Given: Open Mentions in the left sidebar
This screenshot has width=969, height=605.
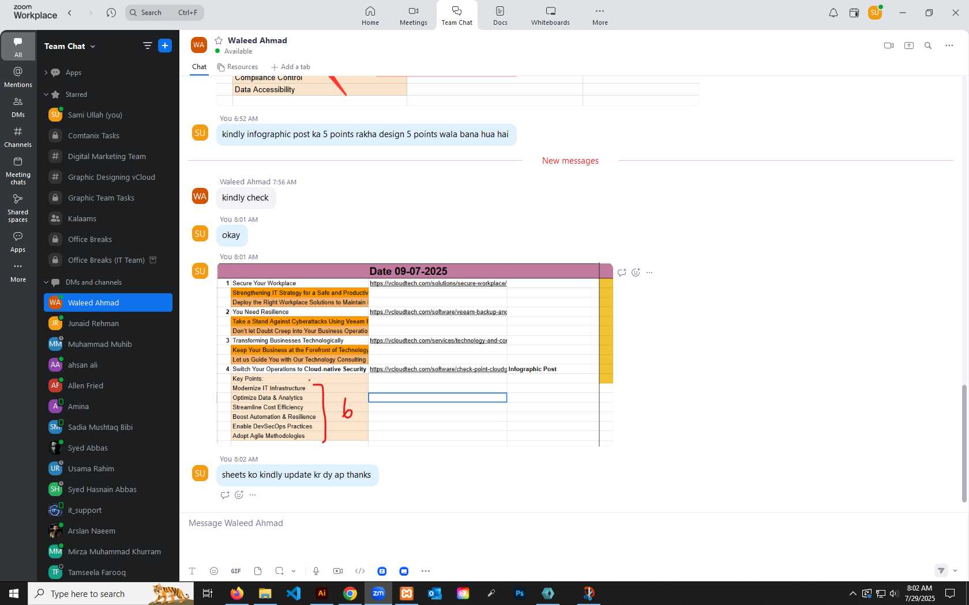Looking at the screenshot, I should [x=18, y=77].
